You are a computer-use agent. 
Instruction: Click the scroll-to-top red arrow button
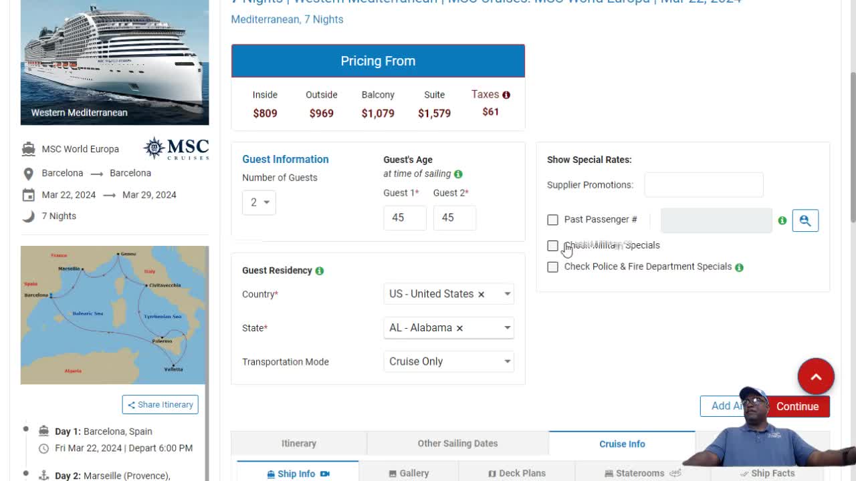click(x=816, y=377)
